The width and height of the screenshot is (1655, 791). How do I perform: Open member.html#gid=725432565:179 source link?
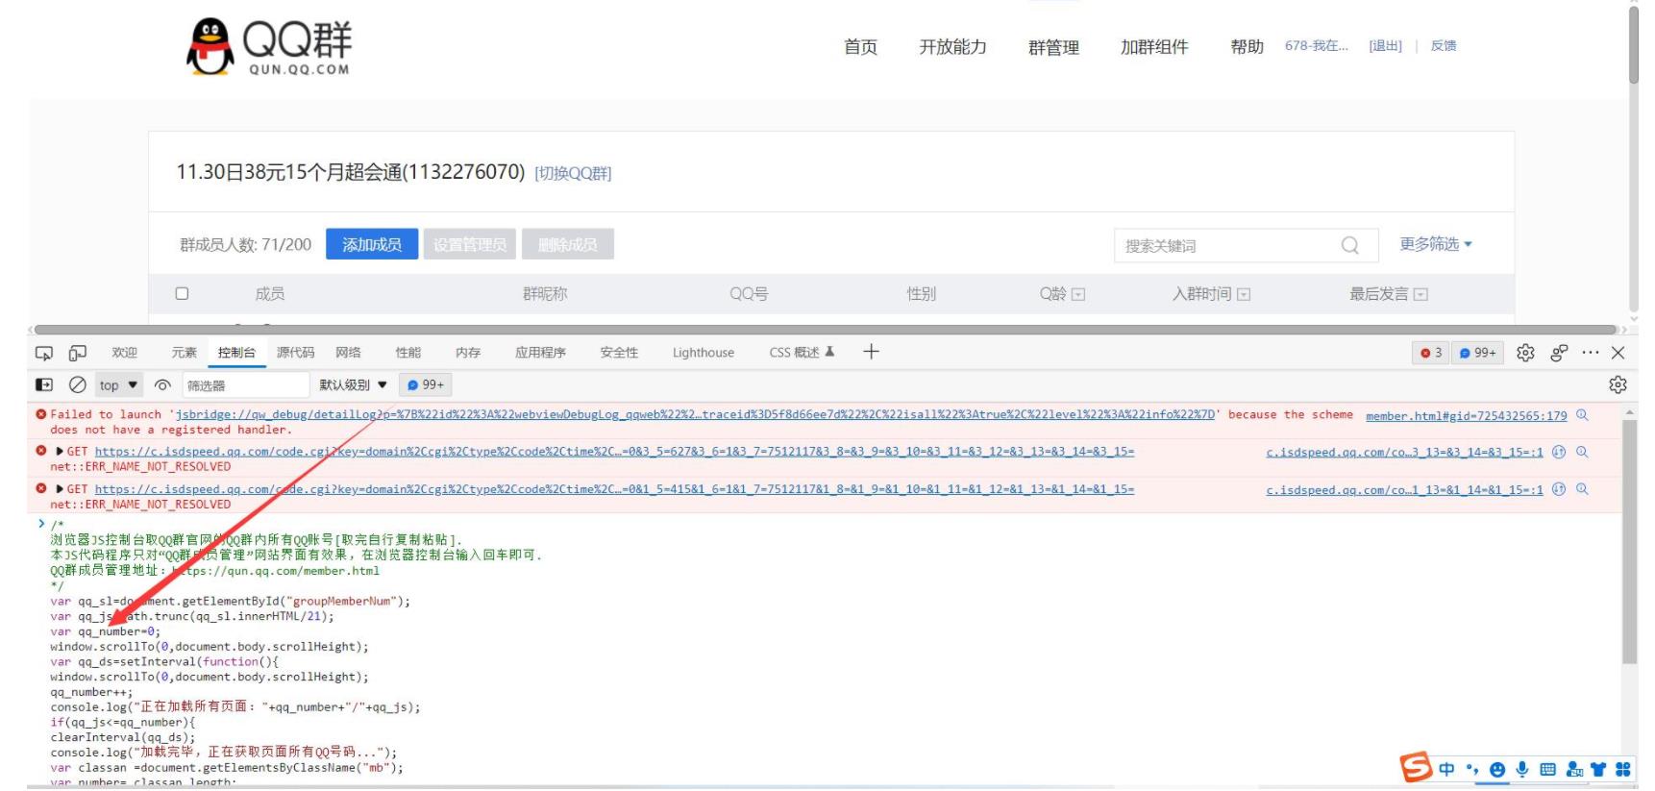click(1466, 416)
